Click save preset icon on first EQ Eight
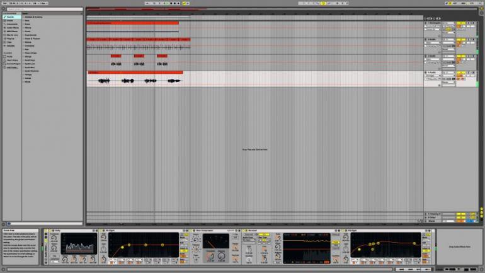 188,231
